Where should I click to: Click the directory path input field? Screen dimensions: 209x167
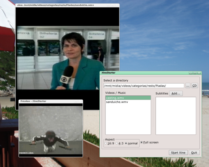[x=144, y=86]
